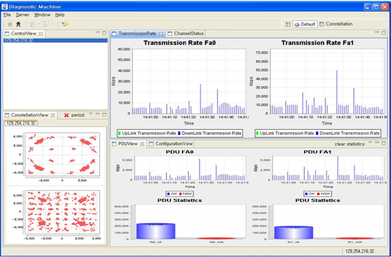Click the first gray person toolbar icon
This screenshot has width=391, height=257.
pos(10,24)
